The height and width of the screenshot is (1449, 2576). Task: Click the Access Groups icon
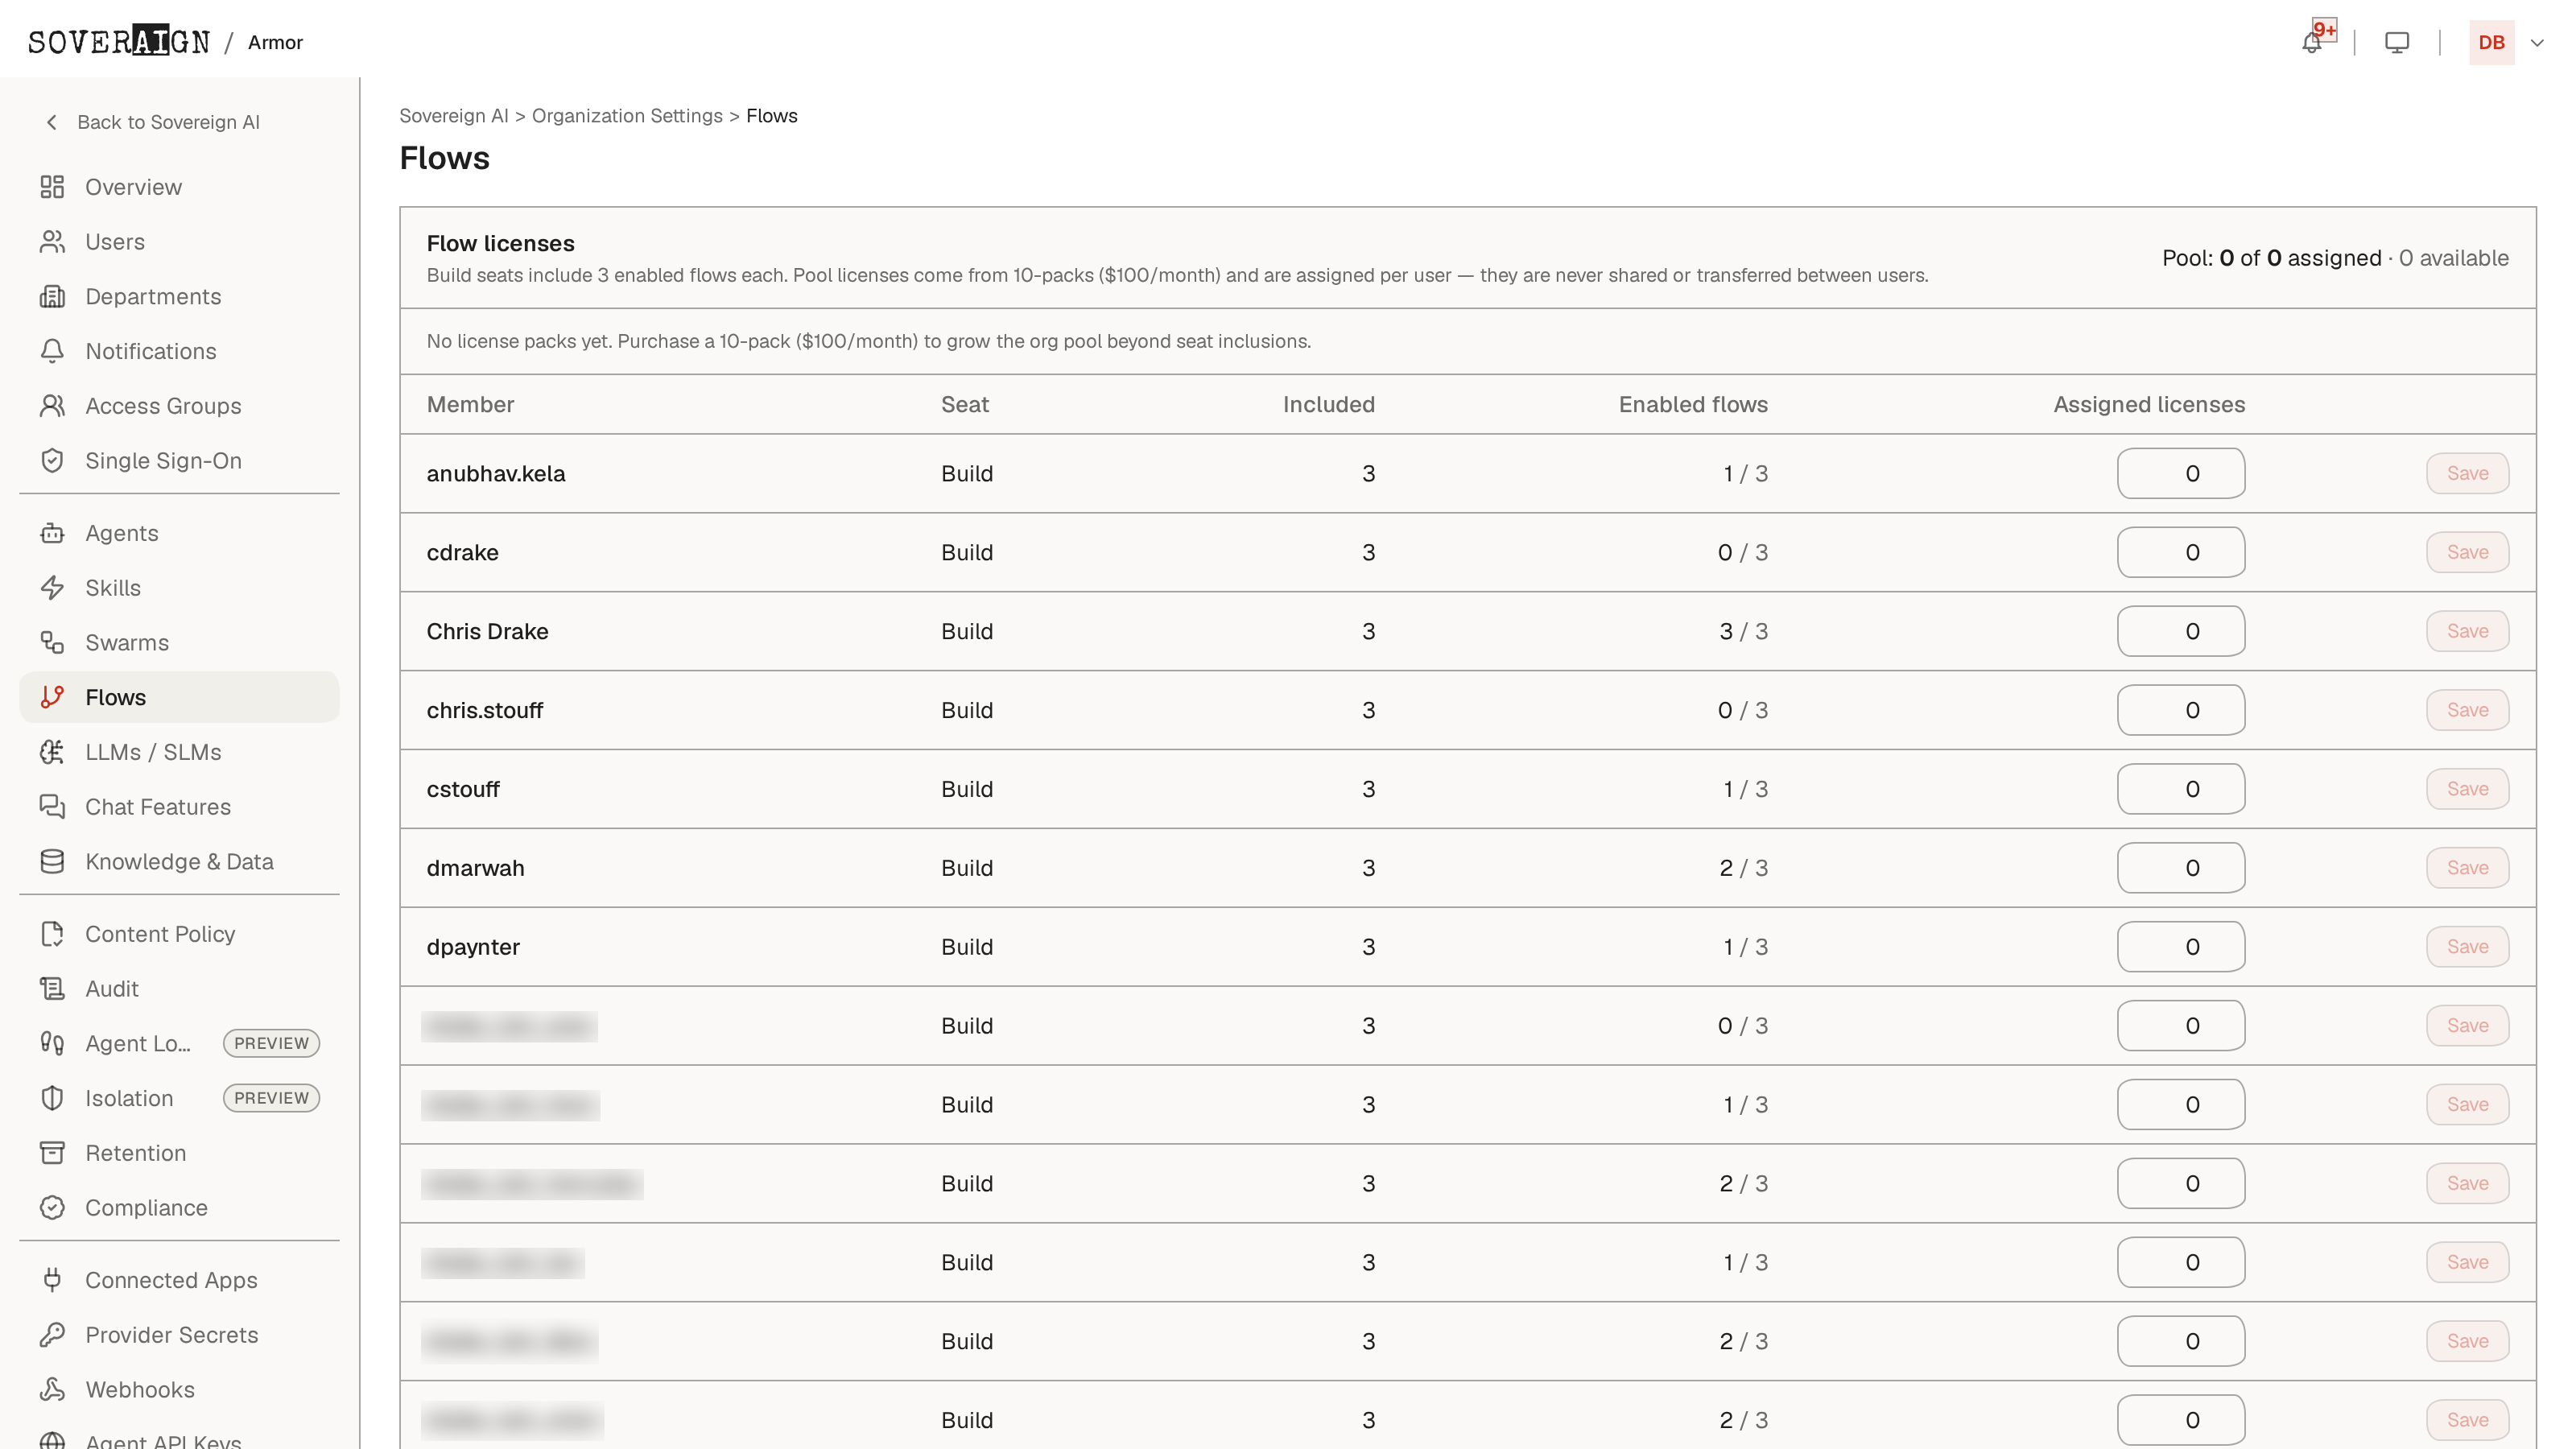[52, 406]
